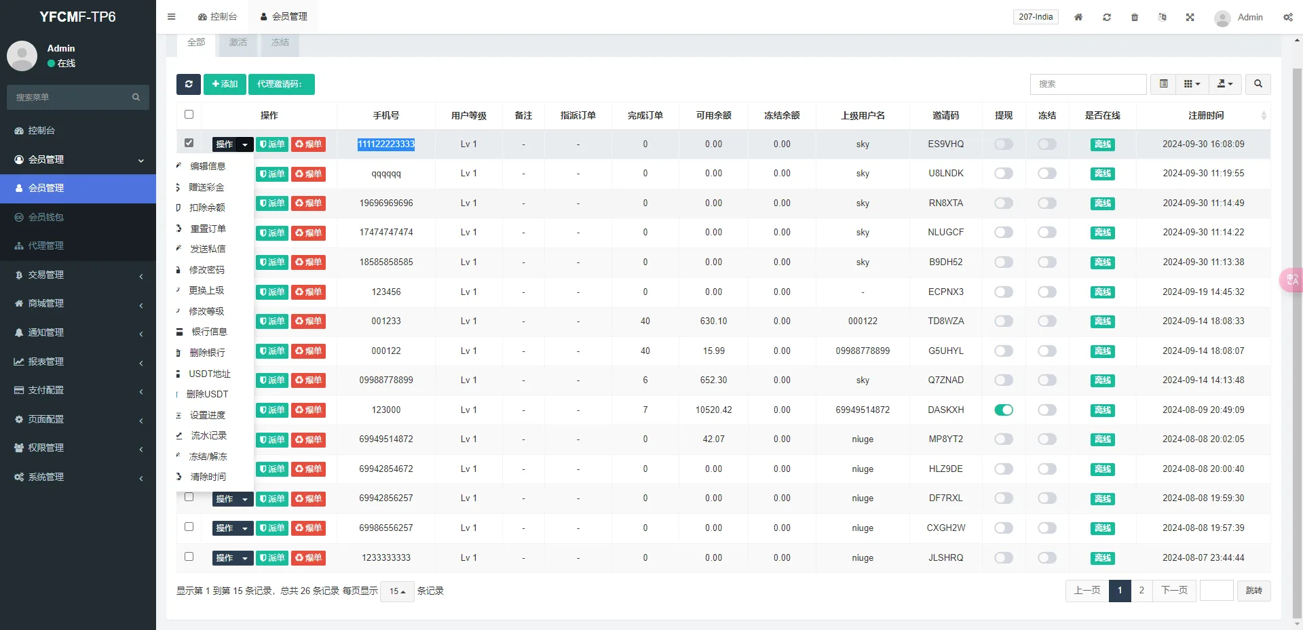This screenshot has height=630, width=1303.
Task: Turn off 提现 toggle for user 123000
Action: (1003, 410)
